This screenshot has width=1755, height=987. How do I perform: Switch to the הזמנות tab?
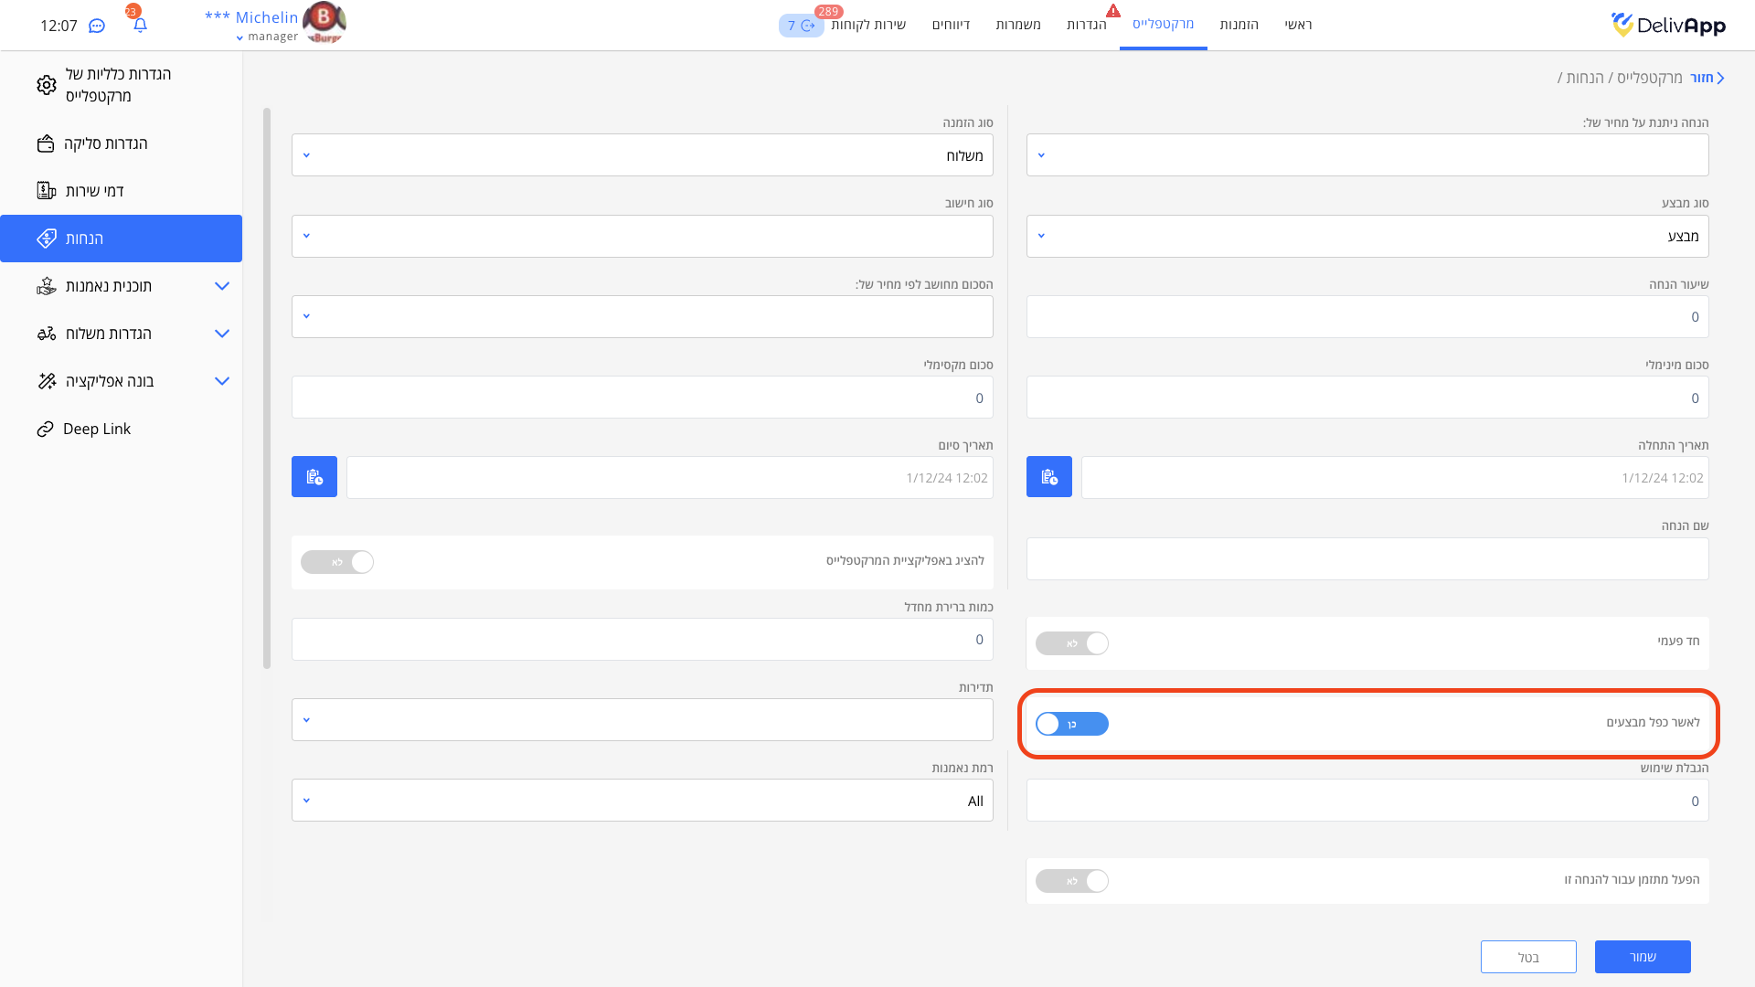1239,25
